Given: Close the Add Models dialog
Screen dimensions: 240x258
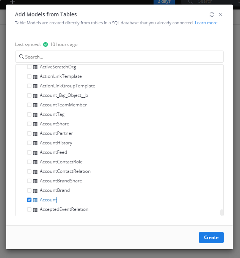Looking at the screenshot, I should pos(220,14).
